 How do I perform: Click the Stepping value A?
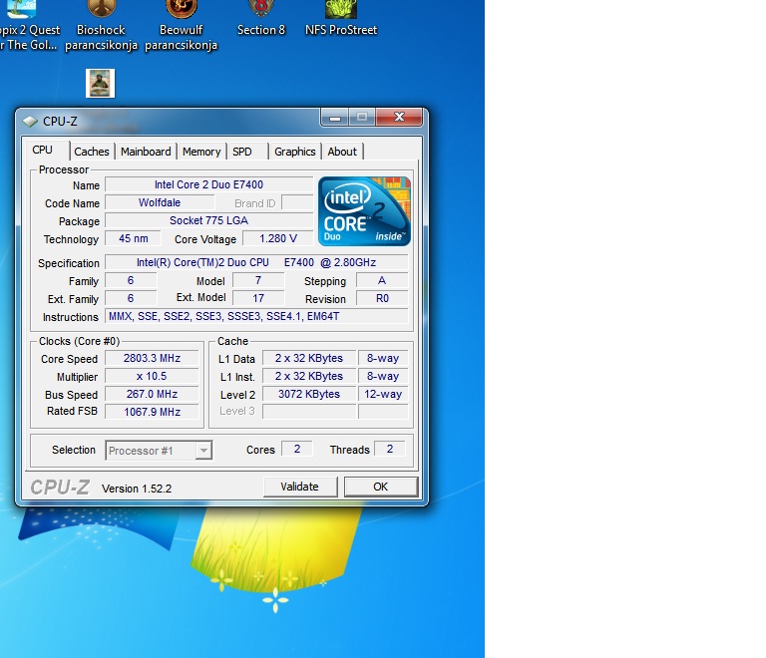382,281
